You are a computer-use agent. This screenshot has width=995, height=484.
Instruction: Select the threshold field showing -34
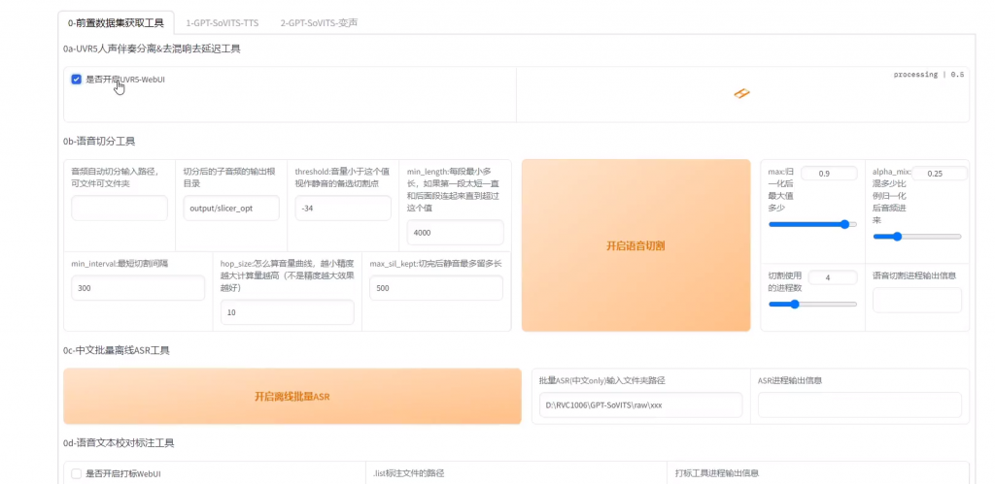tap(343, 208)
